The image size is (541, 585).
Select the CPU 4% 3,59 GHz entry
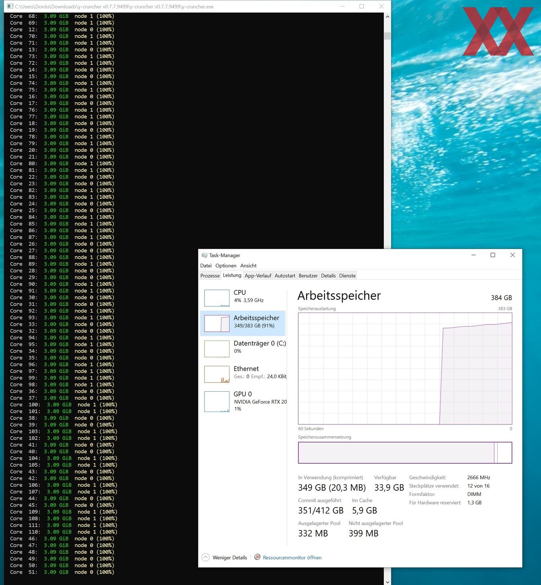click(243, 298)
